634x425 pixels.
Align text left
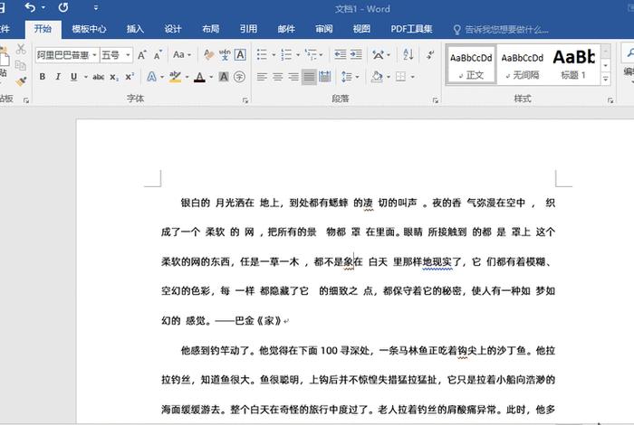click(262, 77)
